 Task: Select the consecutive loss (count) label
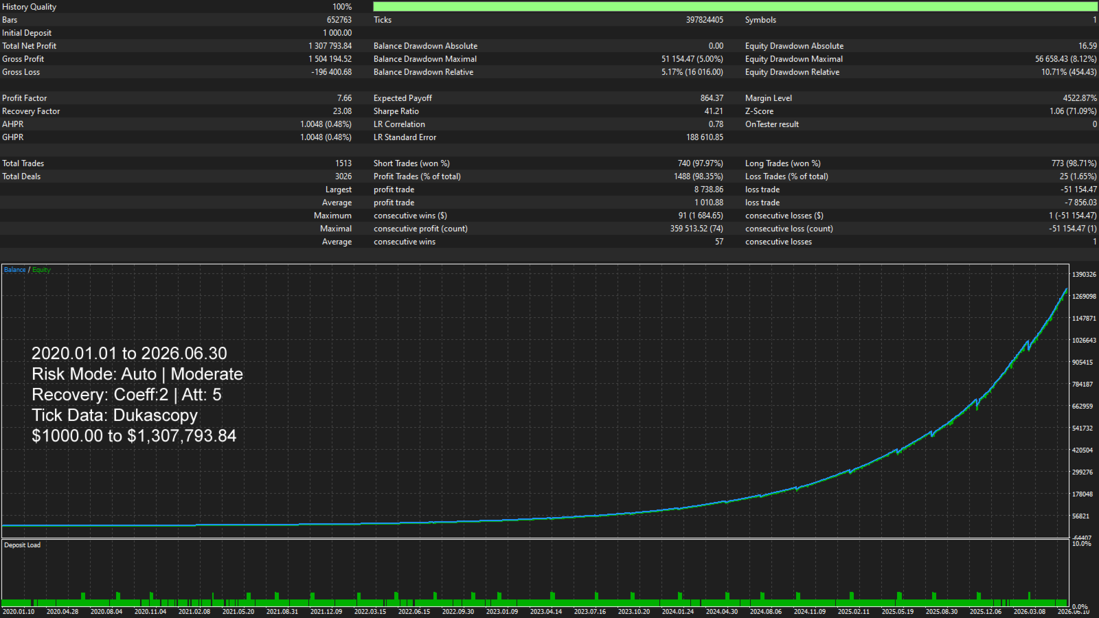click(x=789, y=229)
